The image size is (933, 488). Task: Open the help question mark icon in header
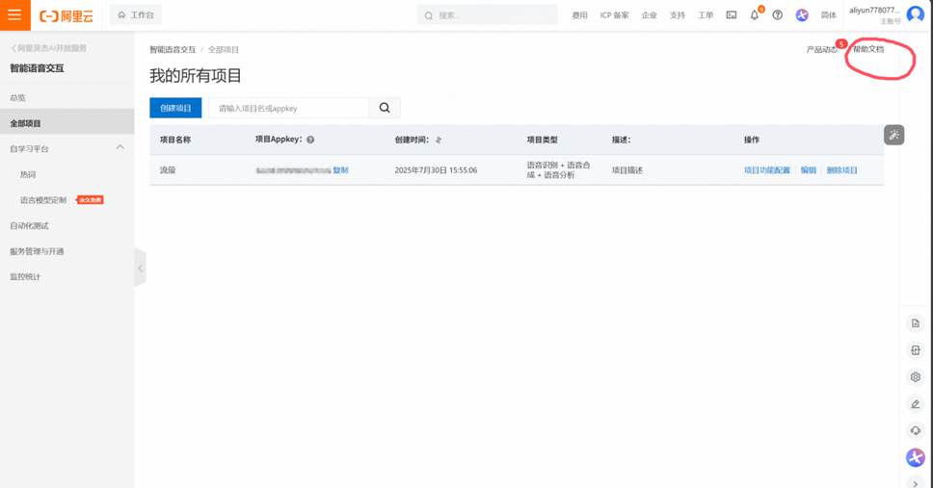click(778, 15)
